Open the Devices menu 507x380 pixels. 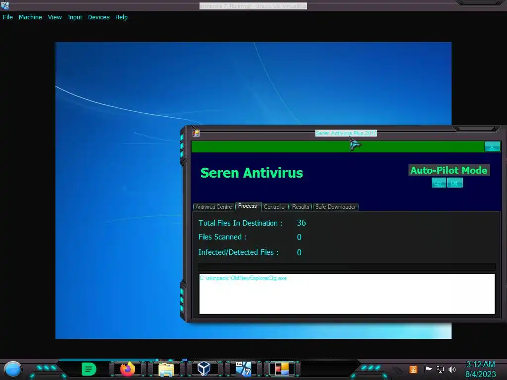coord(99,17)
